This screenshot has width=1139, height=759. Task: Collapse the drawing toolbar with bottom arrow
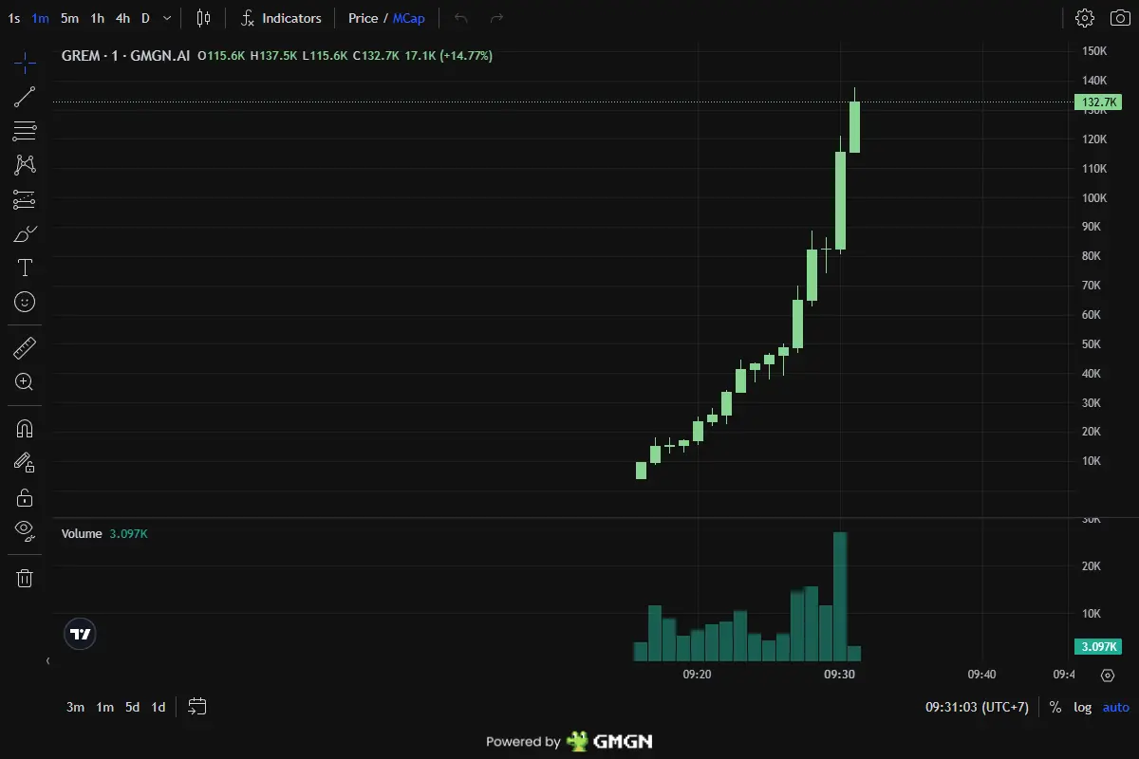(47, 660)
